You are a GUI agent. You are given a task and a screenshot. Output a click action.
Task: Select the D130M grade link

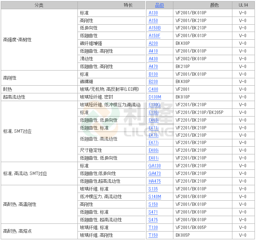(x=155, y=97)
